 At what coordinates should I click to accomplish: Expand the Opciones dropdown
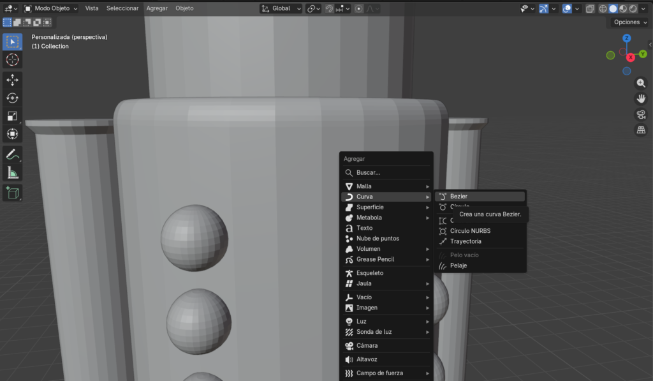(629, 22)
